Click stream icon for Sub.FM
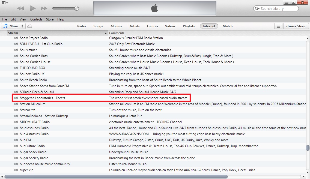The height and width of the screenshot is (179, 310). coord(16,140)
